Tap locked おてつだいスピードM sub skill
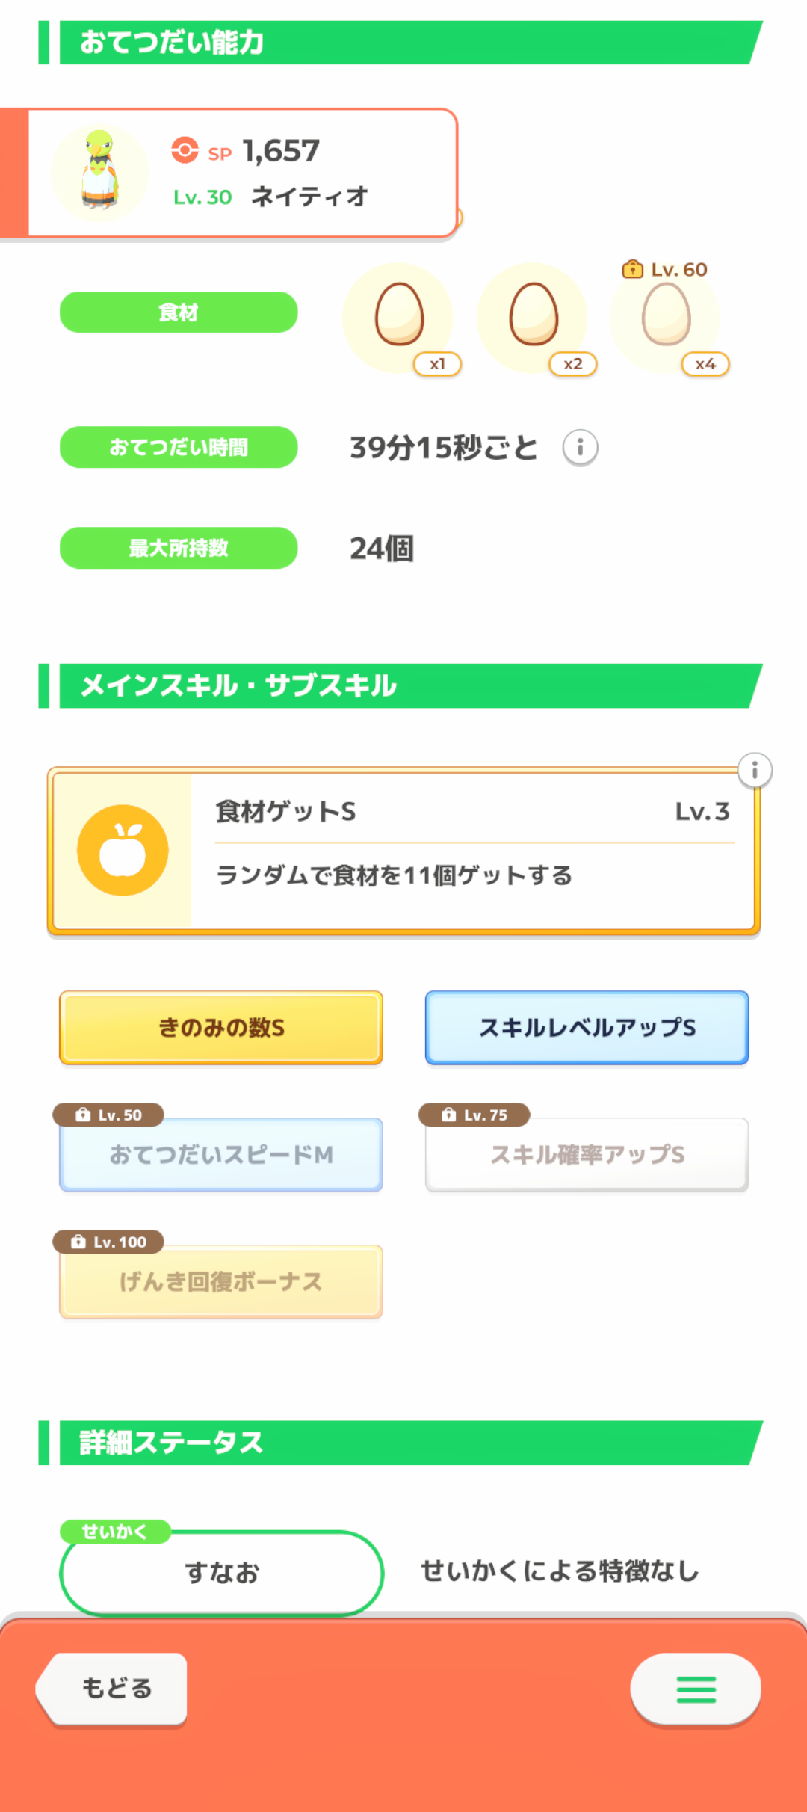Image resolution: width=807 pixels, height=1812 pixels. click(221, 1155)
